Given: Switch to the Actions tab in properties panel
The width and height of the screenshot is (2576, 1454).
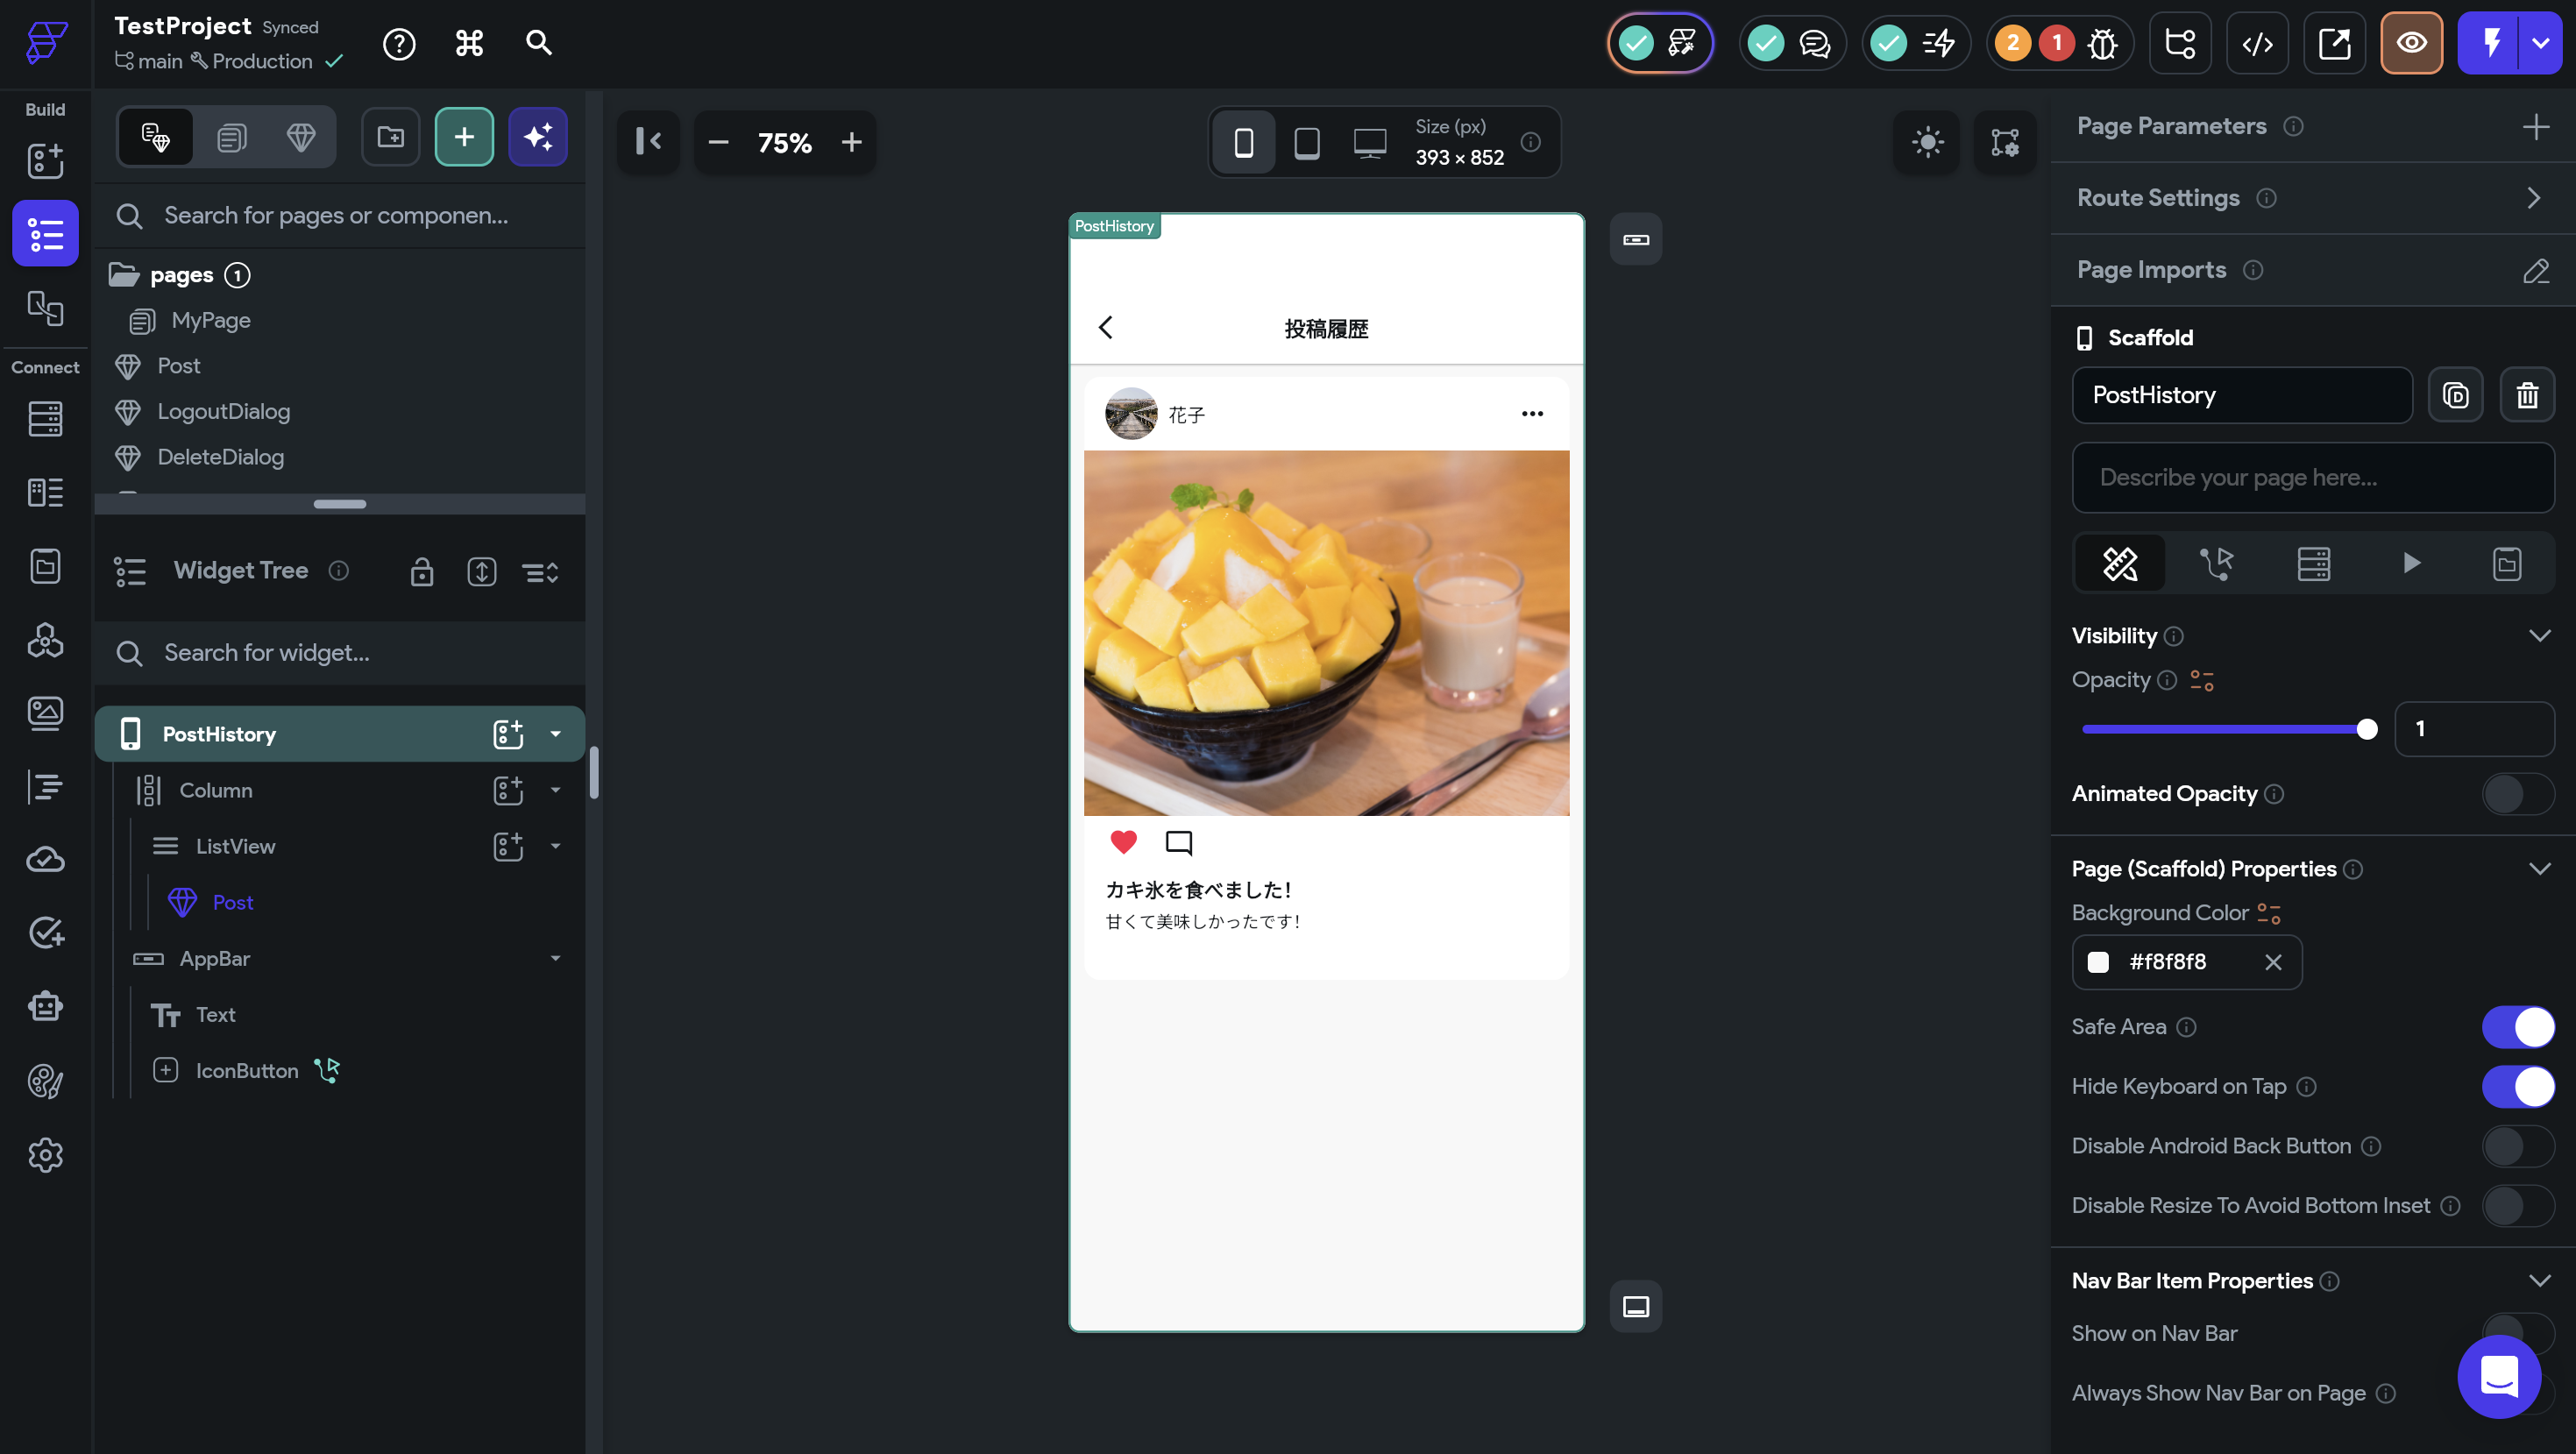Looking at the screenshot, I should tap(2216, 563).
